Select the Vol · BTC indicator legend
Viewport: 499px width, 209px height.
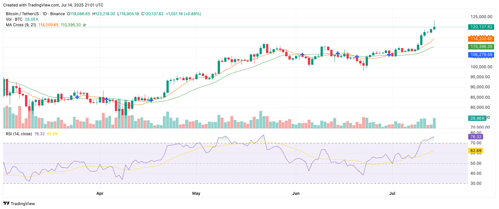14,19
